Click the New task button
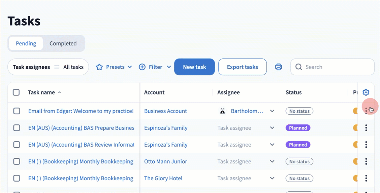 194,67
